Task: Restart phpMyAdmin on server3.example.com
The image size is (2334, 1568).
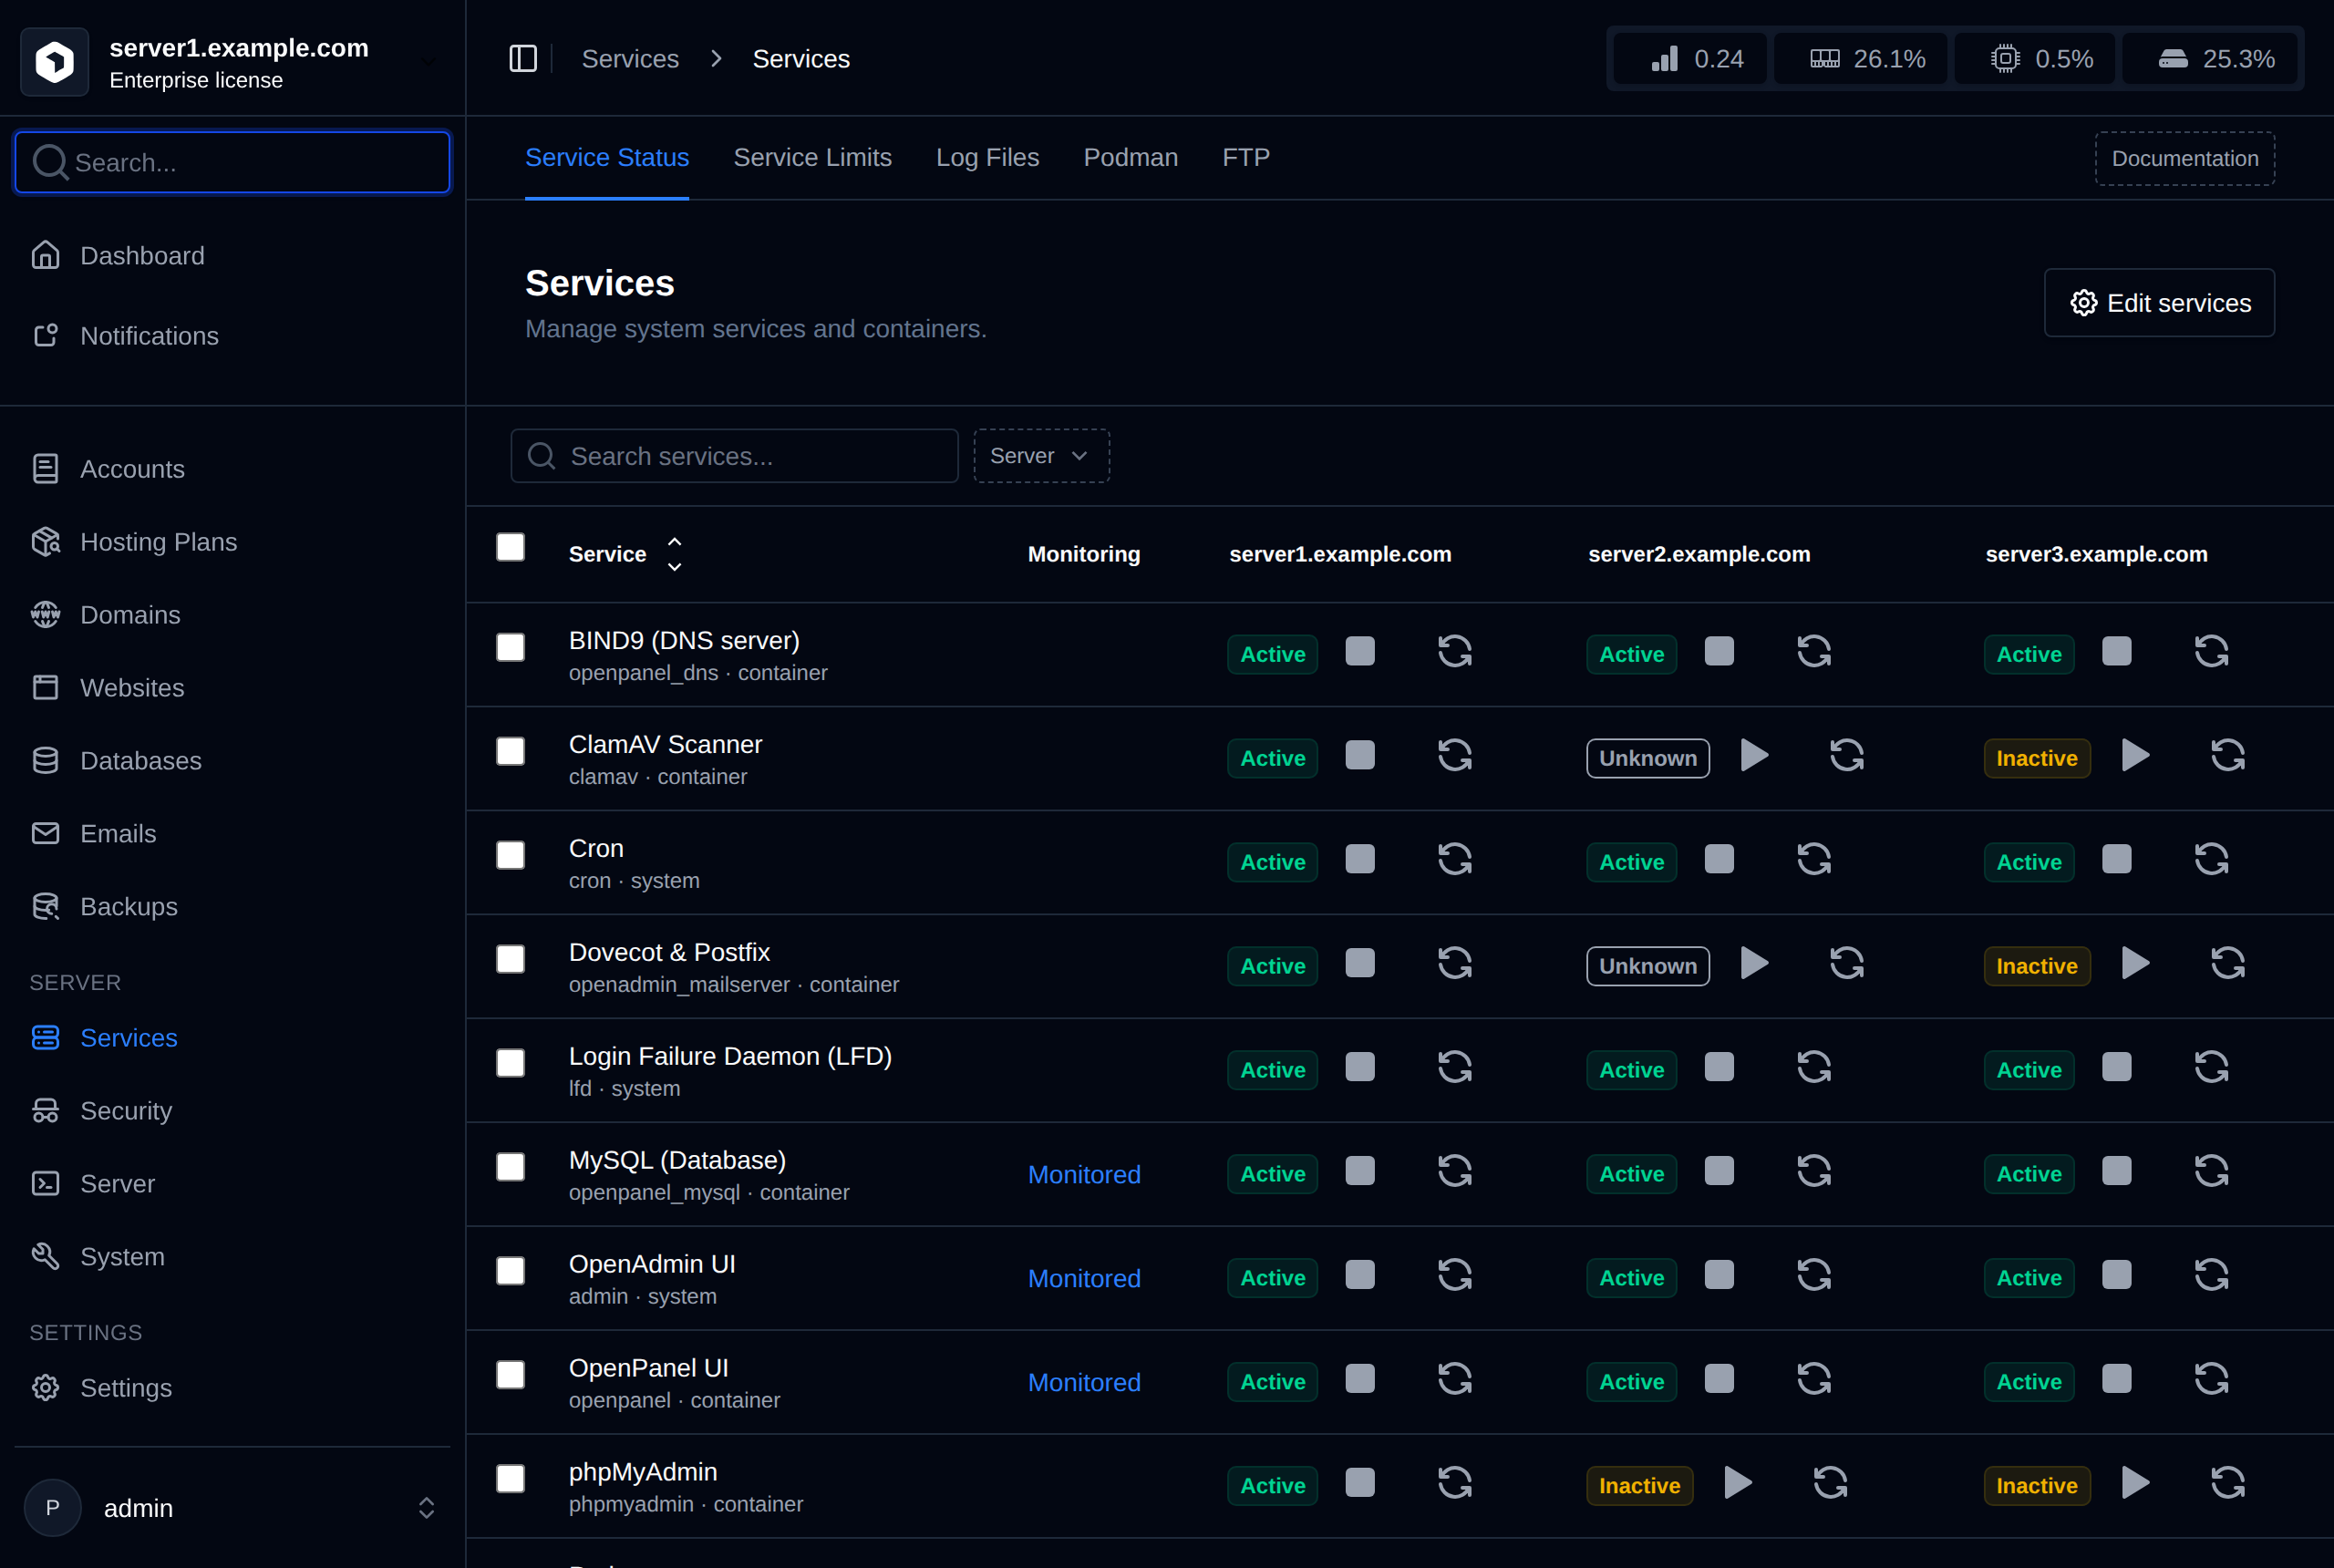Action: pos(2229,1483)
